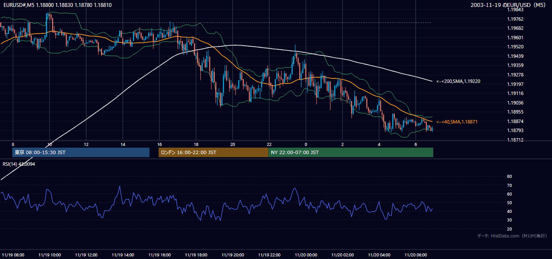Click the 11/20 00:00 time label
The width and height of the screenshot is (552, 259).
[306, 255]
